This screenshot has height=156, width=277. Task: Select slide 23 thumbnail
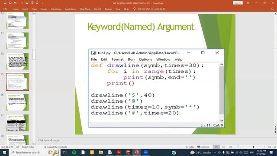click(x=17, y=41)
